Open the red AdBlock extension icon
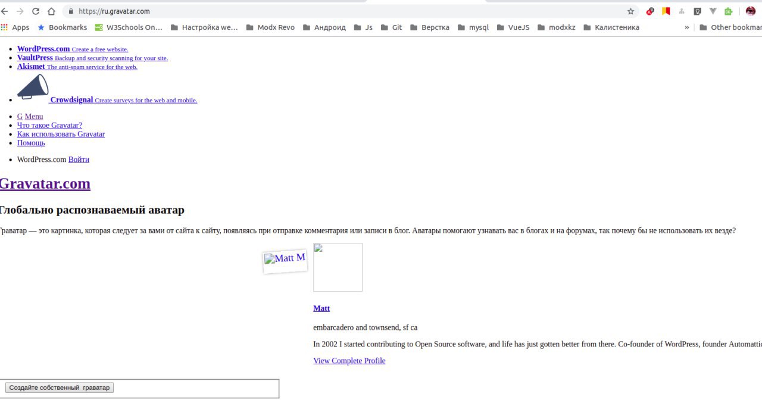 651,11
